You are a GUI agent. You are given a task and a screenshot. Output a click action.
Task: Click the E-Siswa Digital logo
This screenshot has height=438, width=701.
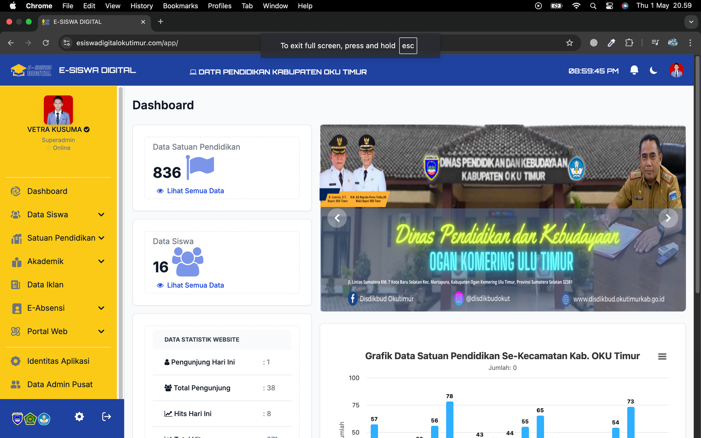point(31,70)
